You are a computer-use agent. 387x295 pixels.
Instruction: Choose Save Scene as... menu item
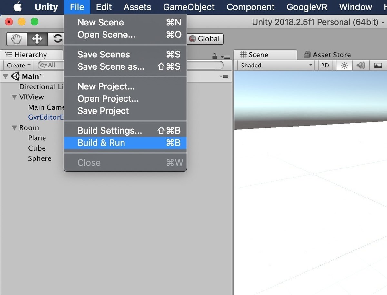click(x=125, y=66)
